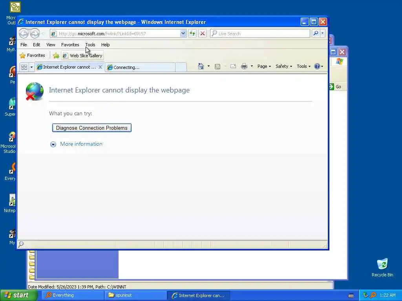Expand the Print options dropdown arrow
The width and height of the screenshot is (402, 301).
(x=252, y=66)
